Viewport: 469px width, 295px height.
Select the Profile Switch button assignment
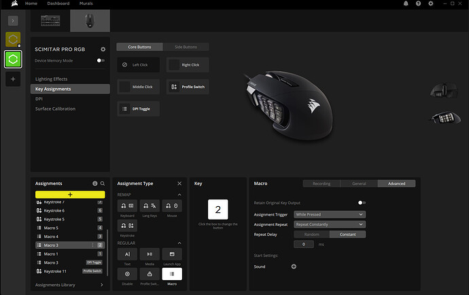188,87
